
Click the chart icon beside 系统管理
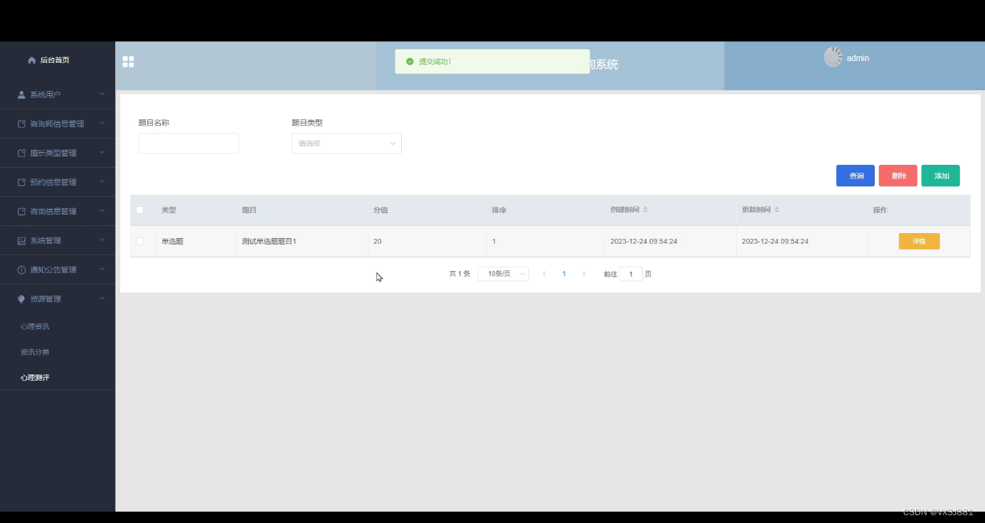(x=21, y=240)
